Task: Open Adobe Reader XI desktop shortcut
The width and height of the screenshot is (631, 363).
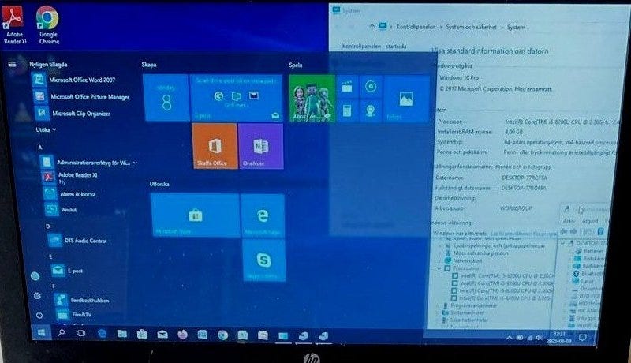Action: pyautogui.click(x=13, y=24)
